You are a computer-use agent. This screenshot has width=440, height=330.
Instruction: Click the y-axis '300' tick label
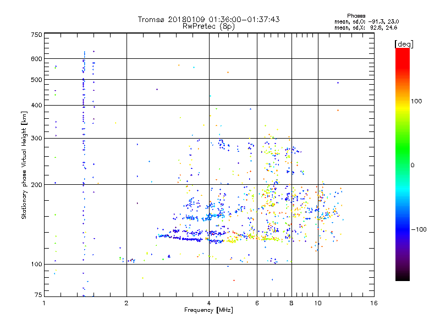pos(36,139)
